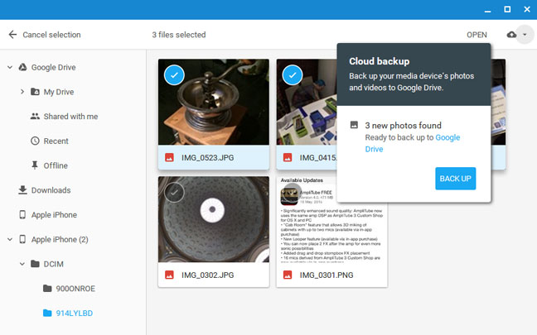This screenshot has height=335, width=537.
Task: Select the first Apple iPhone label
Action: pos(54,215)
